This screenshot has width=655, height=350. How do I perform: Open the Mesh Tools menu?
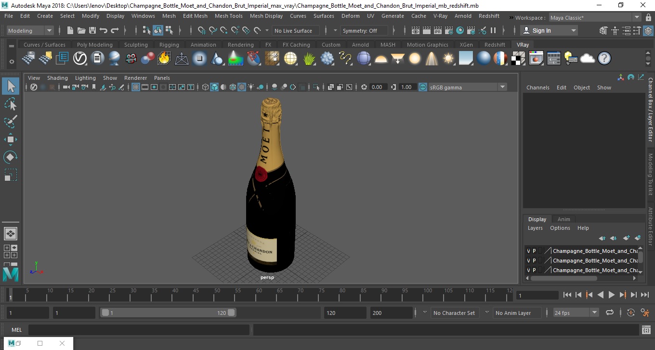tap(228, 16)
